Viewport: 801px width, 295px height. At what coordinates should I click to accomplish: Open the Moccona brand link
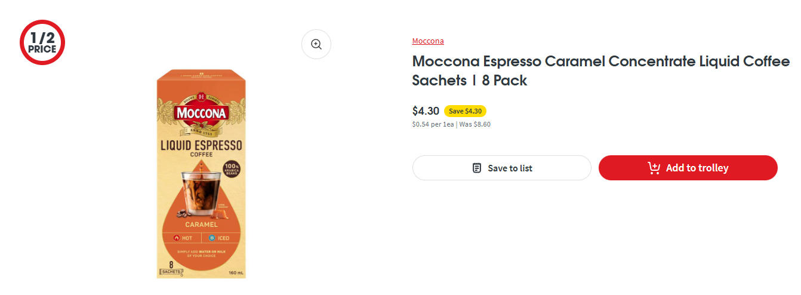[x=428, y=41]
